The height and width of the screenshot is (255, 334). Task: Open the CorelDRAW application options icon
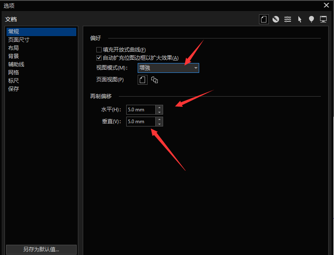tap(276, 19)
